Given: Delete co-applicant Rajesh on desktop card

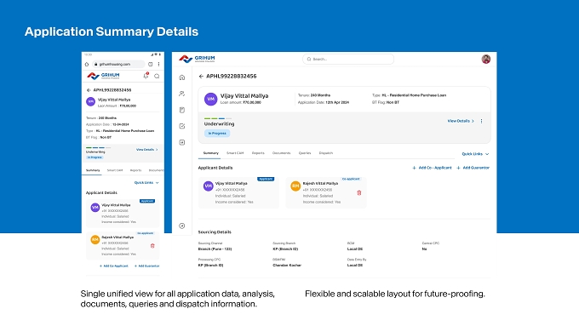Looking at the screenshot, I should (x=359, y=192).
